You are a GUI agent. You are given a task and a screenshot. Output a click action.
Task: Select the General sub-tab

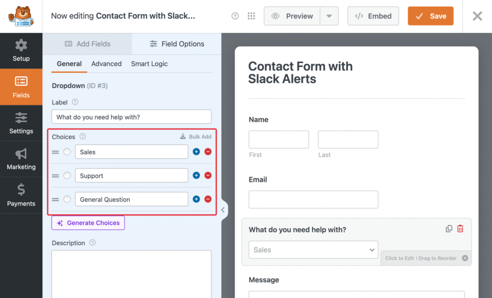pos(69,64)
